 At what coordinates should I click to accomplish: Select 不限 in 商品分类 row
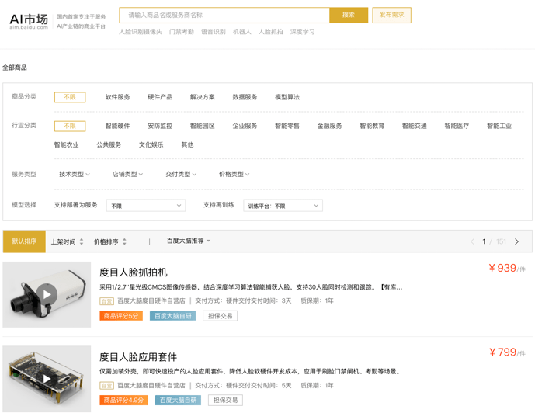pyautogui.click(x=70, y=97)
